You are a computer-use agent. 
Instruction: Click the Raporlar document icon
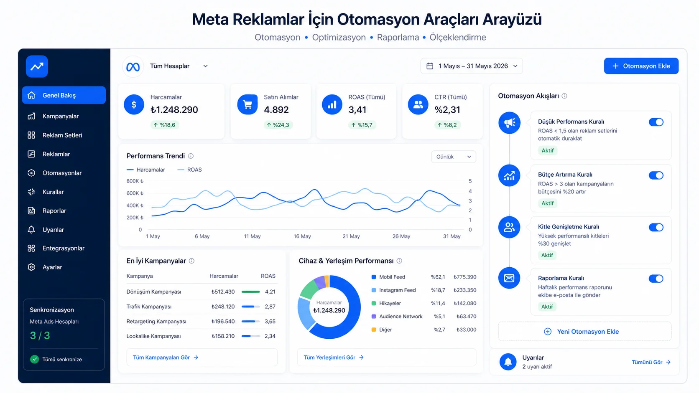point(31,210)
